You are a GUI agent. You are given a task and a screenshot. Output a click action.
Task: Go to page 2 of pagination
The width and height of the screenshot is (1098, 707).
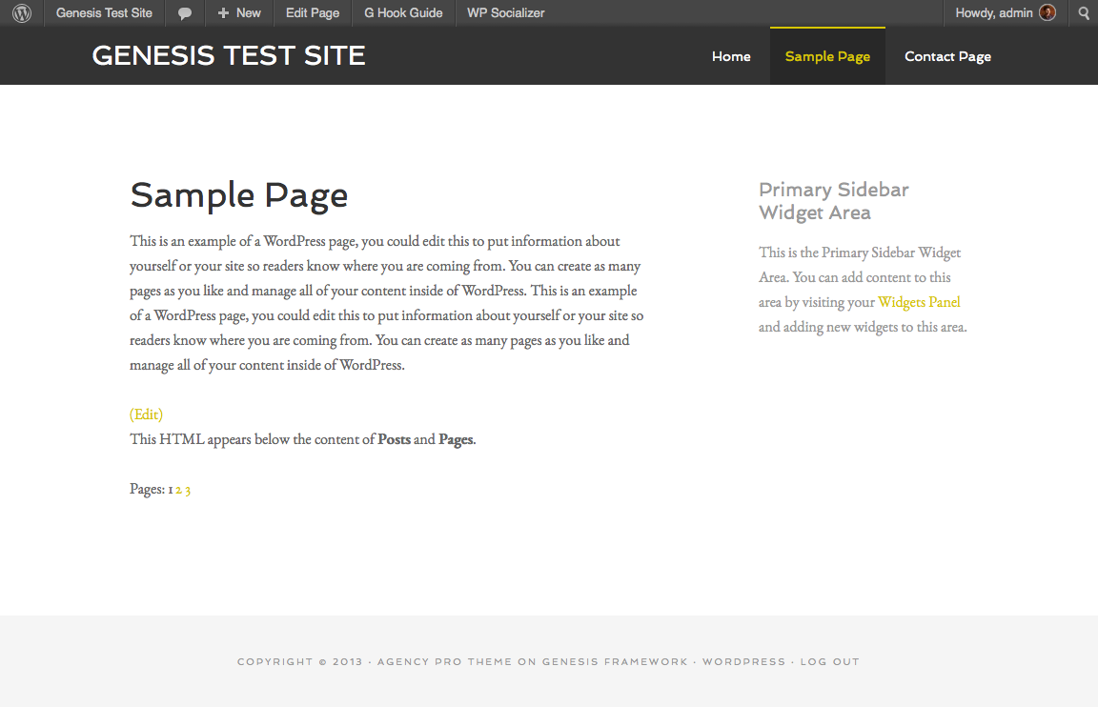[x=178, y=490]
